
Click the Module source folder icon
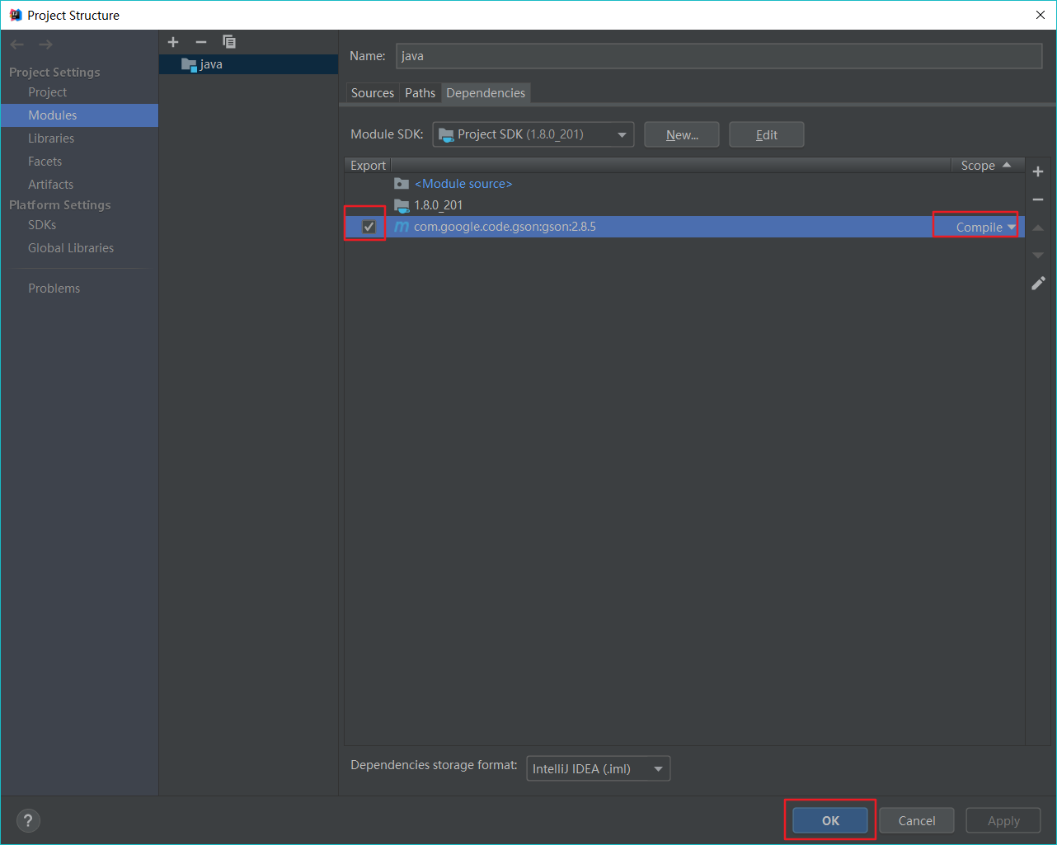tap(402, 184)
